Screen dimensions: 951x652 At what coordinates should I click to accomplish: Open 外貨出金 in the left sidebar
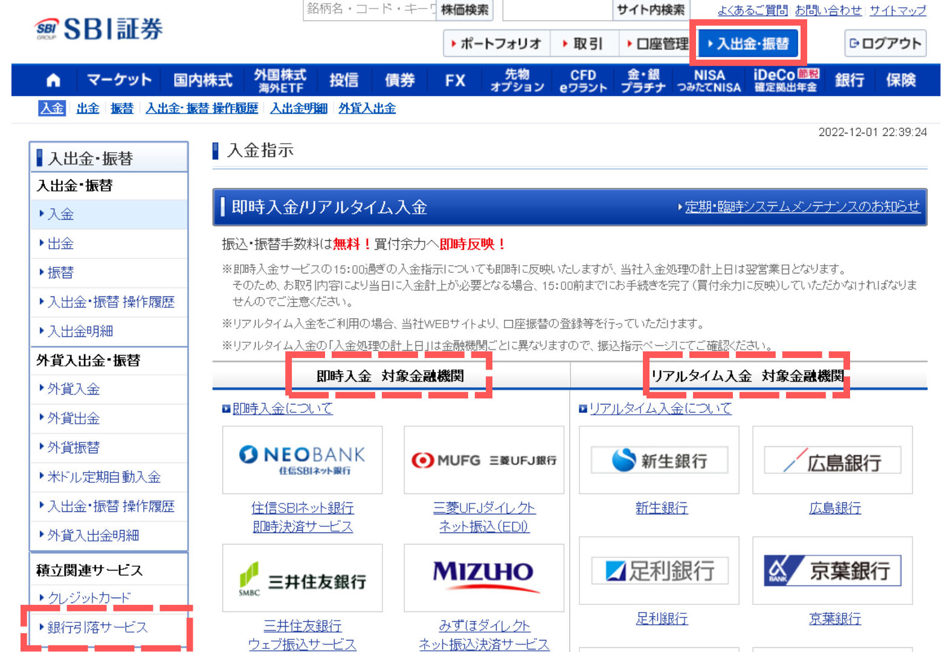[109, 418]
